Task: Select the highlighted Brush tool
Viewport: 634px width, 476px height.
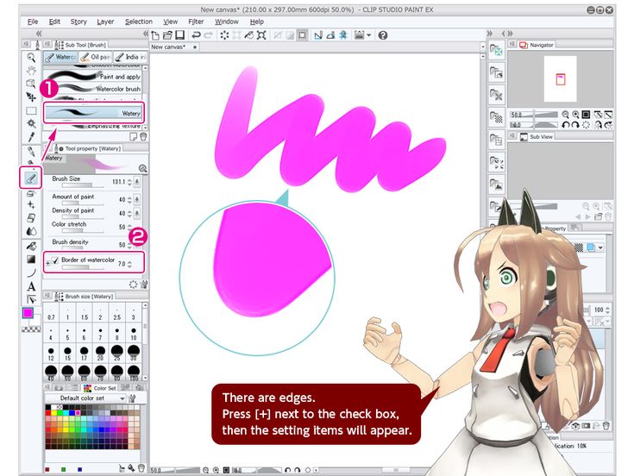Action: point(31,178)
